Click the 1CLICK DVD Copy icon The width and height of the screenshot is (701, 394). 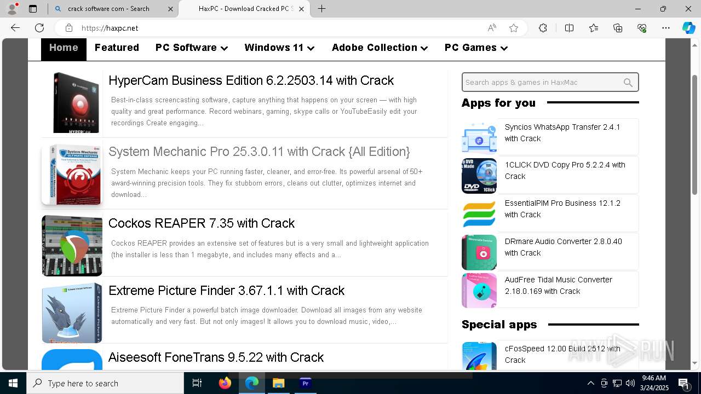(x=479, y=176)
